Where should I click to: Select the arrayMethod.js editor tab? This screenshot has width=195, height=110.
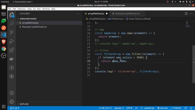coord(96,13)
